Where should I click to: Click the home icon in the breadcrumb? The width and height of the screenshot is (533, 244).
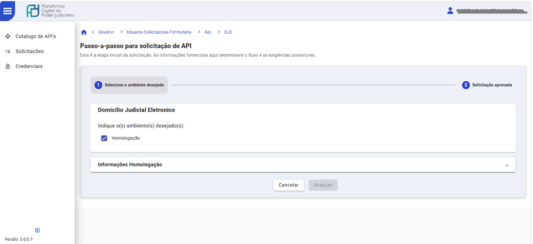(x=83, y=32)
